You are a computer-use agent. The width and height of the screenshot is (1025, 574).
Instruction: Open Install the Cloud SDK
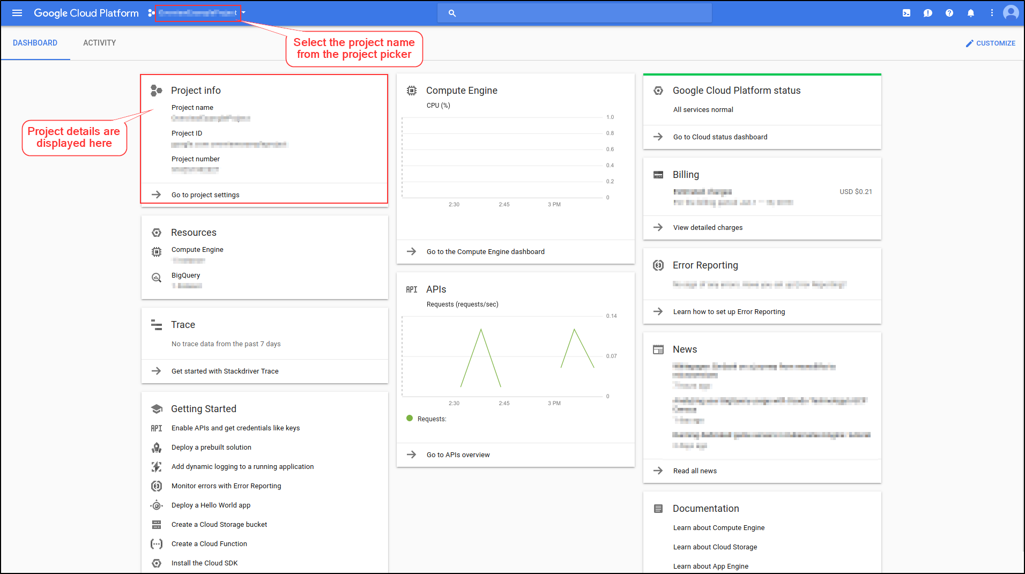point(204,563)
